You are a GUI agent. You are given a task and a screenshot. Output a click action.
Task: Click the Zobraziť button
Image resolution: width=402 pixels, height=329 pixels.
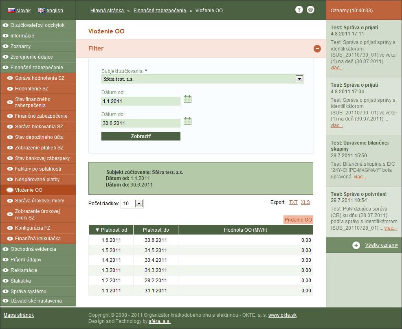(141, 136)
